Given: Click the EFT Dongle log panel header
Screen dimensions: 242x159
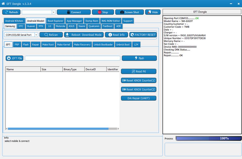Looking at the screenshot, I should pos(202,12).
